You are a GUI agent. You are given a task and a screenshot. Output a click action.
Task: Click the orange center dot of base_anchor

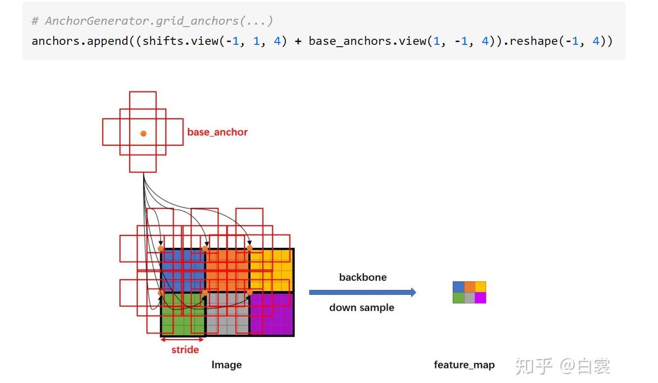point(143,134)
